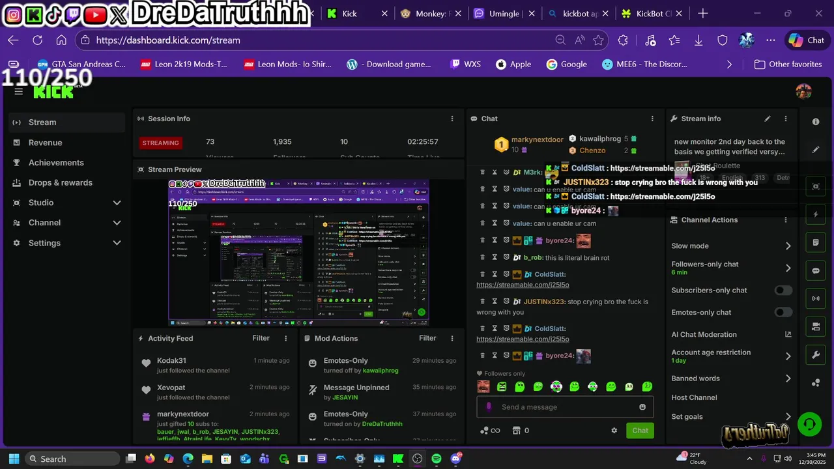Open Other favorites folder
Screen dimensions: 834x469
(788, 64)
